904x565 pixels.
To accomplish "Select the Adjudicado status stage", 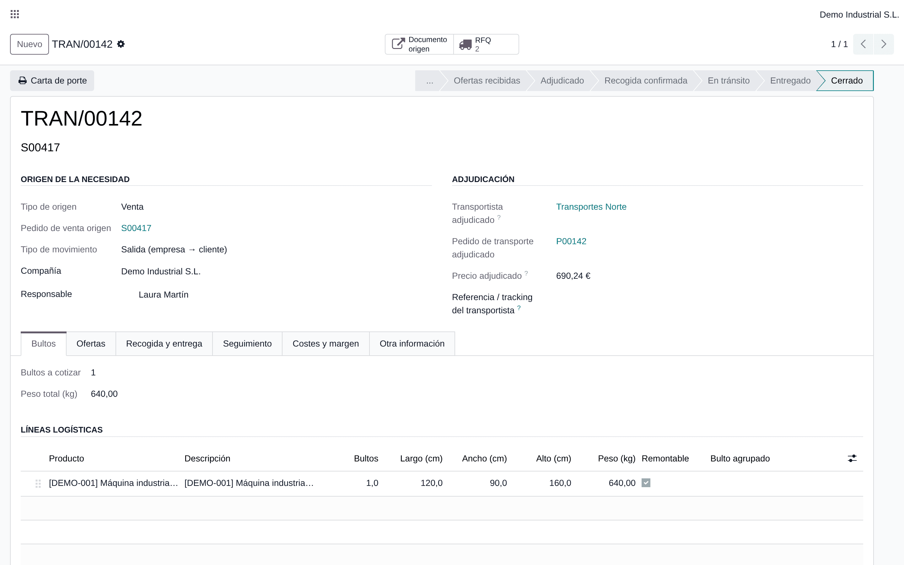I will coord(562,81).
